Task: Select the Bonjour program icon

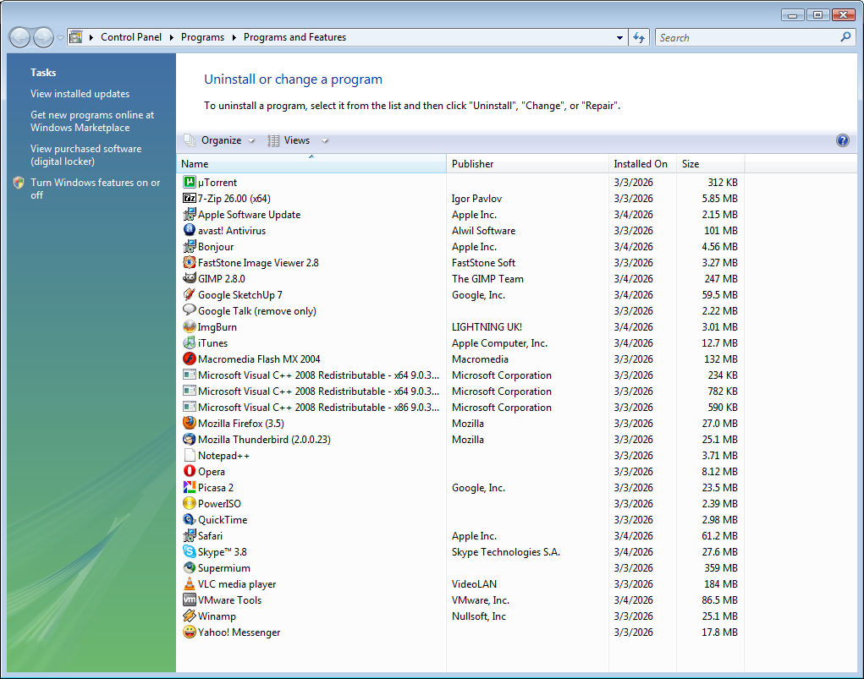Action: click(x=189, y=245)
